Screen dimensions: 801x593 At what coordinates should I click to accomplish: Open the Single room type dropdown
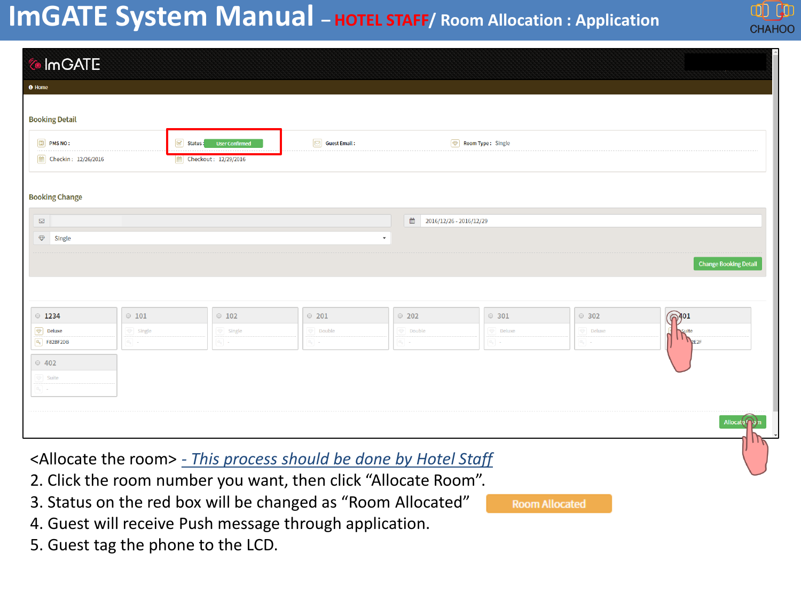coord(219,238)
